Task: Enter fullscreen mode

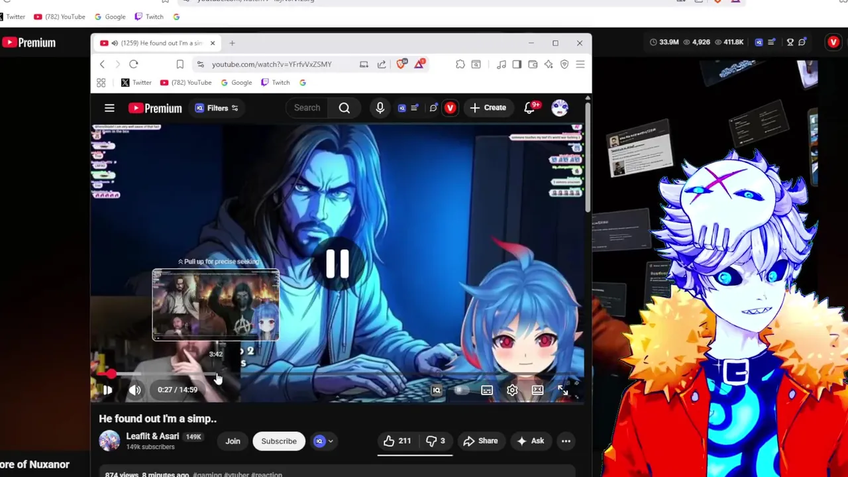Action: tap(563, 390)
